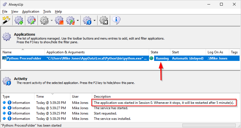Click the Applications section gear icon
The height and width of the screenshot is (128, 241).
[x=7, y=36]
